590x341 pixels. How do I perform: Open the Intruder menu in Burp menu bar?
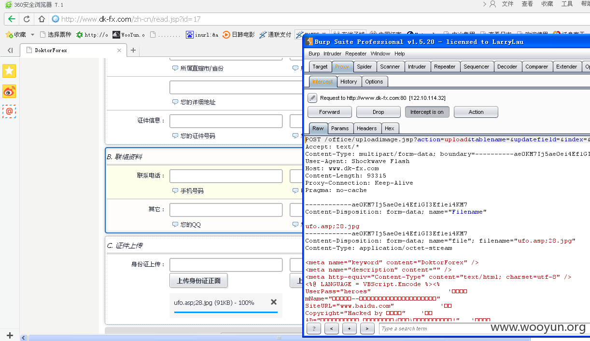tap(332, 54)
